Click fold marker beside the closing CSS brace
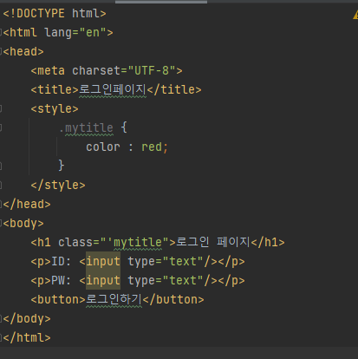The image size is (358, 359). tap(1, 166)
